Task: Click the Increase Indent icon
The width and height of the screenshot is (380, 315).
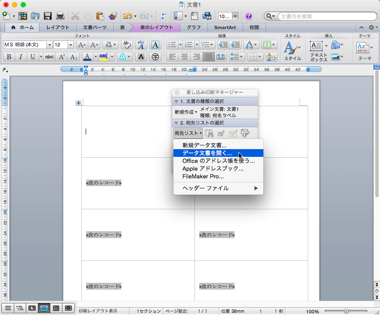Action: (x=235, y=45)
